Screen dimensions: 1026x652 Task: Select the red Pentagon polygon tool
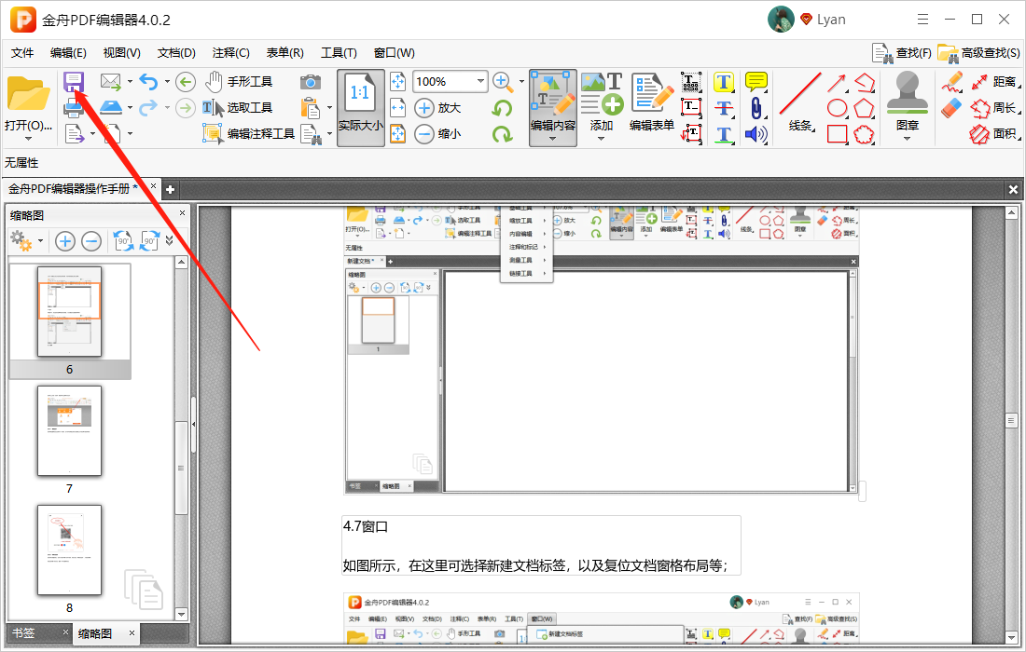[x=865, y=108]
